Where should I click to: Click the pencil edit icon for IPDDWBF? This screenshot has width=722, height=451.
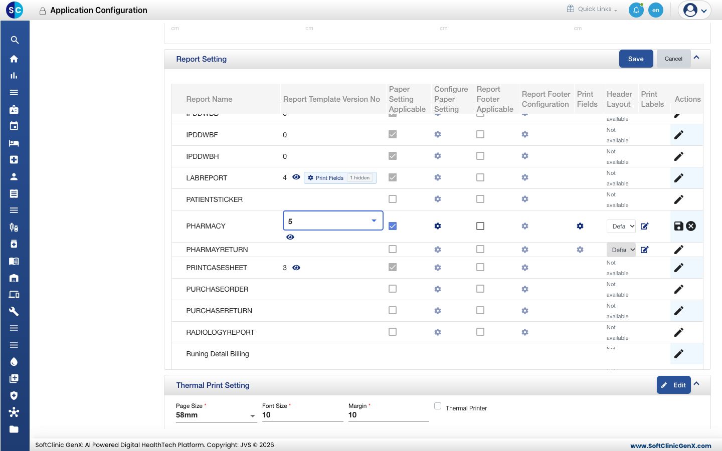click(679, 135)
